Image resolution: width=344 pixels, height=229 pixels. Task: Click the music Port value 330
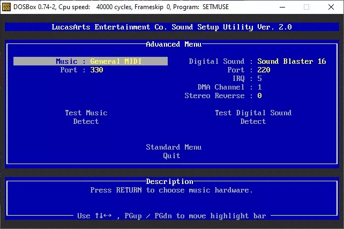pyautogui.click(x=96, y=70)
